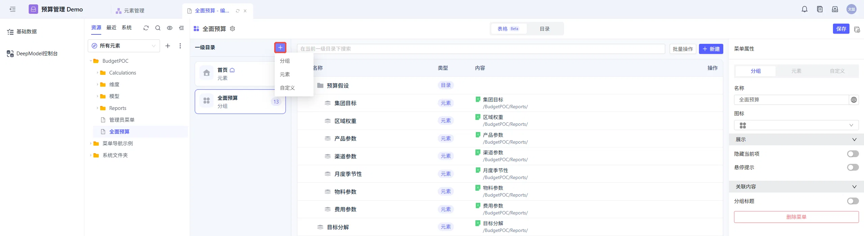Open the 元素管理 tab
Image resolution: width=864 pixels, height=236 pixels.
(130, 11)
